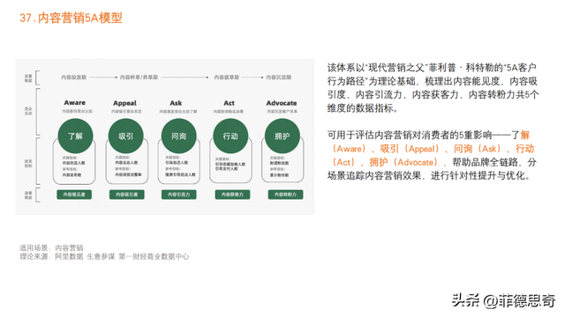Click the '内容引流力' green label
Screen dimensions: 565x317
point(178,195)
